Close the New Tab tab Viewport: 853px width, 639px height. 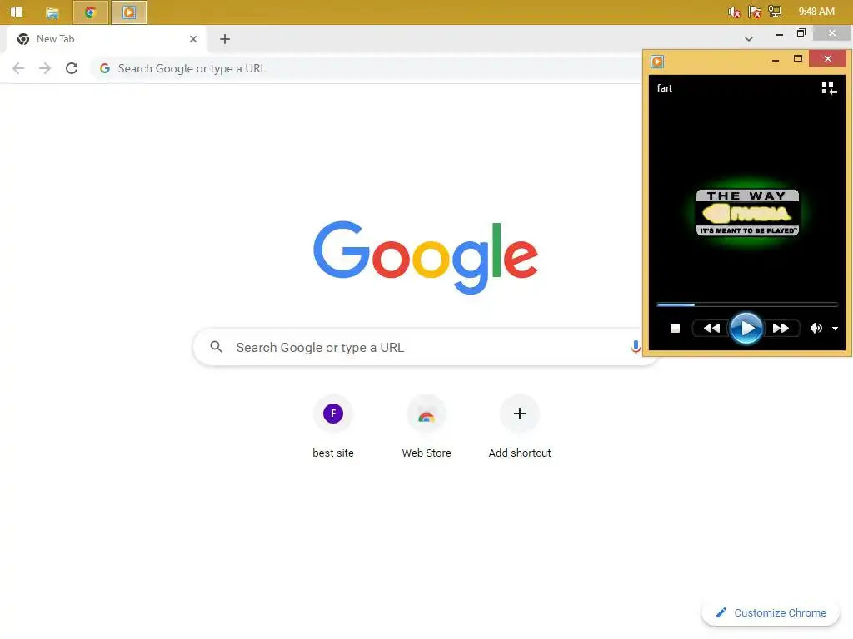tap(193, 39)
